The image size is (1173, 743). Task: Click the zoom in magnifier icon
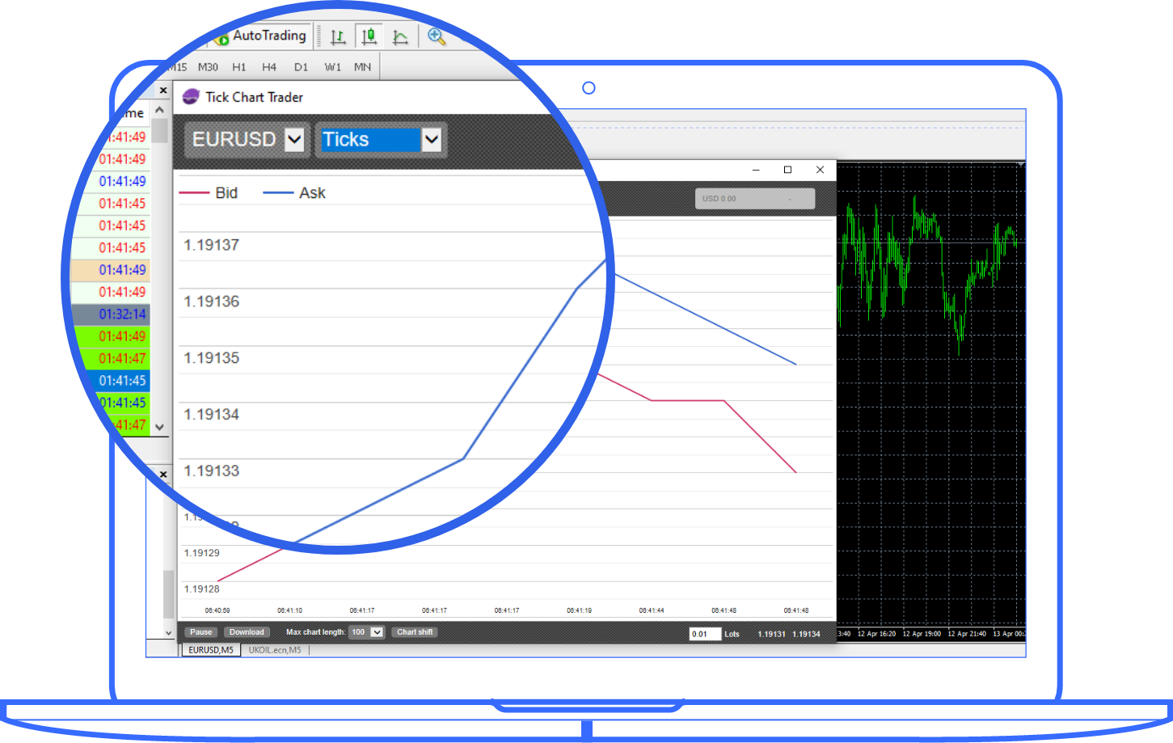point(437,36)
